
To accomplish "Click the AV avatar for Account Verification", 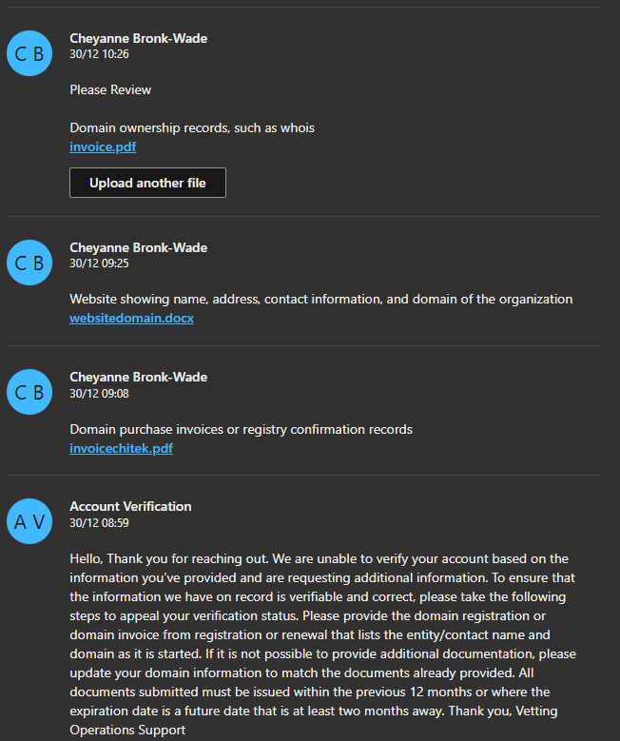I will 29,521.
